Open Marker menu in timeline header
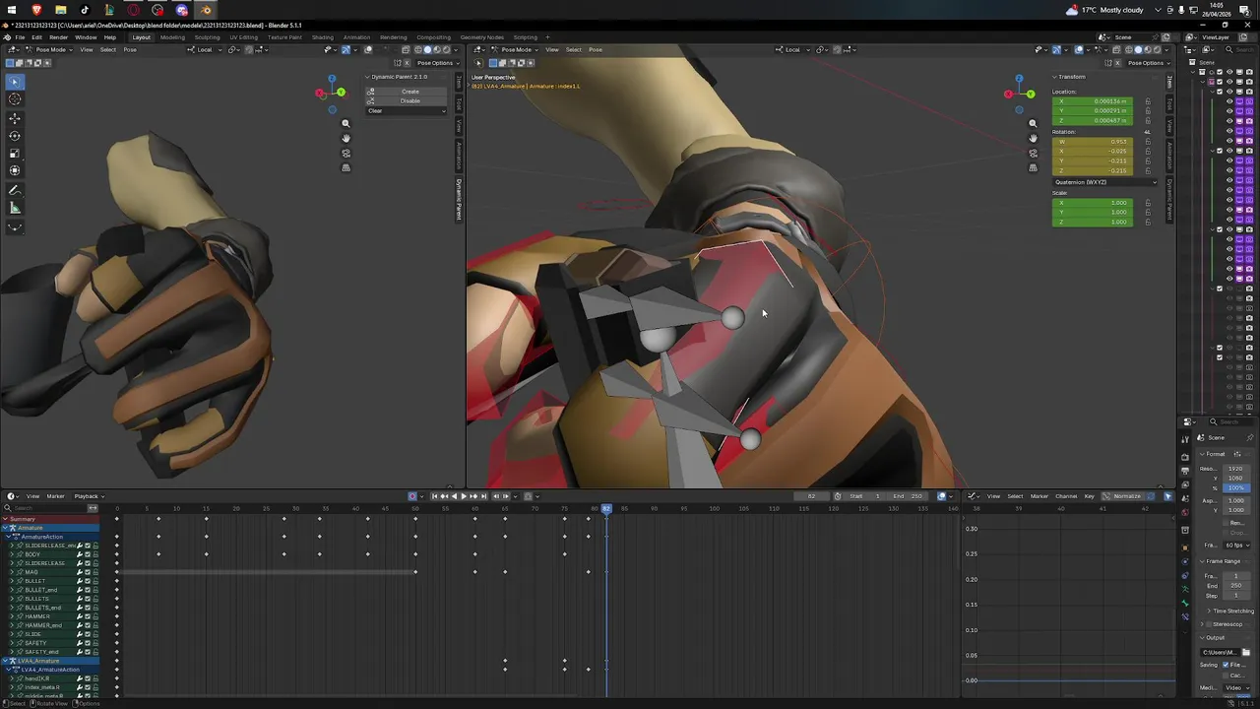The image size is (1260, 709). tap(55, 496)
